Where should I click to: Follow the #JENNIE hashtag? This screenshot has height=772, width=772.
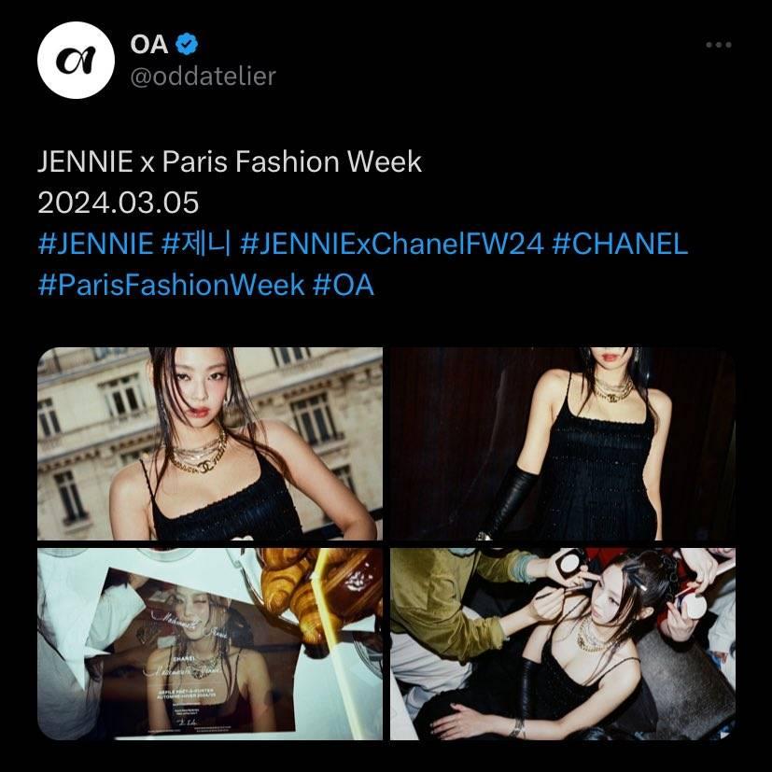(95, 244)
